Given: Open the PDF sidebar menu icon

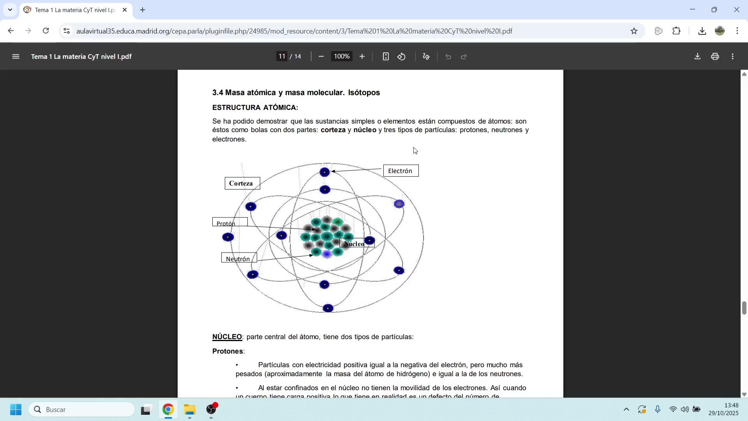Looking at the screenshot, I should point(16,57).
